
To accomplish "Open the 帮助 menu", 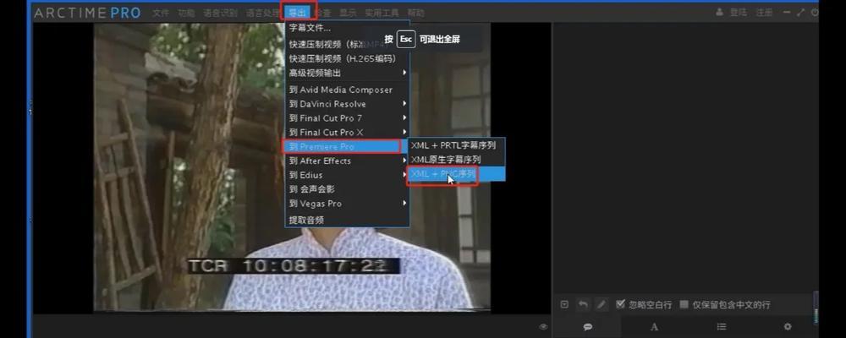I will pyautogui.click(x=415, y=13).
